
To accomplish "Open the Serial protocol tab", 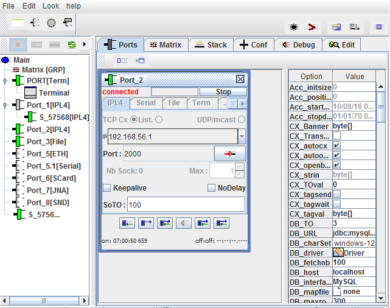I will tap(146, 103).
